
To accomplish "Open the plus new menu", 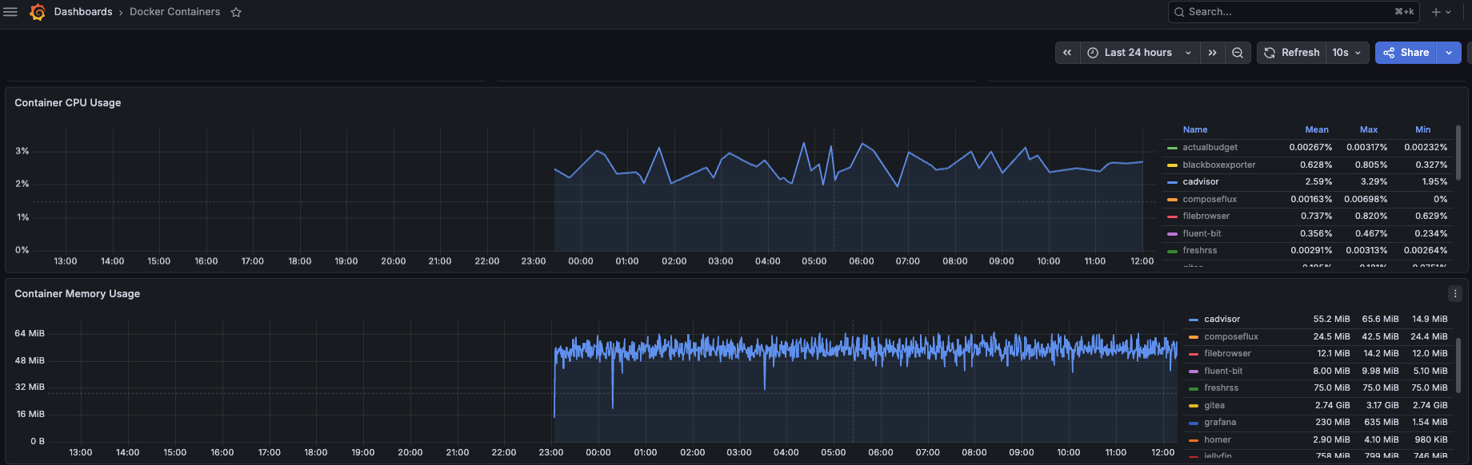I will point(1441,12).
